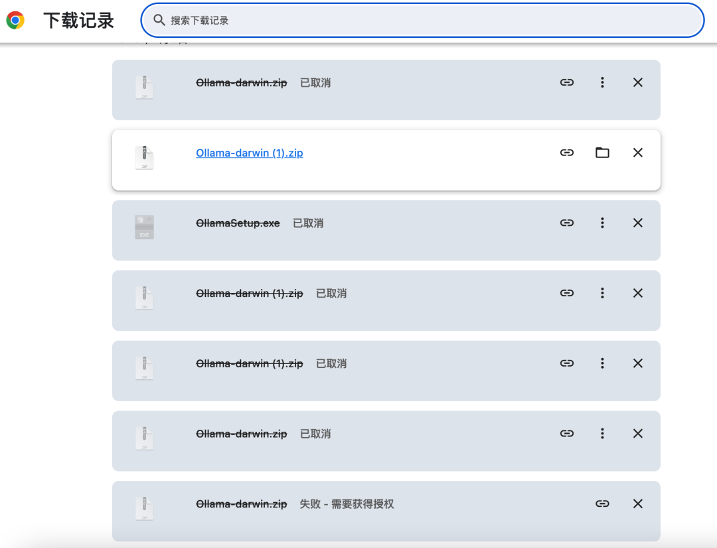
Task: Copy link of cancelled Ollama-darwin (1).zip directly below OllamaSetup.exe
Action: pos(566,293)
